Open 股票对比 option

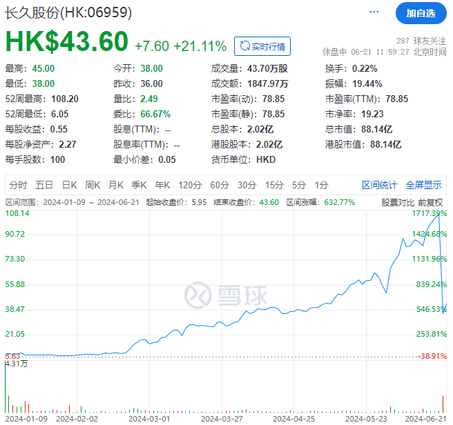[398, 202]
